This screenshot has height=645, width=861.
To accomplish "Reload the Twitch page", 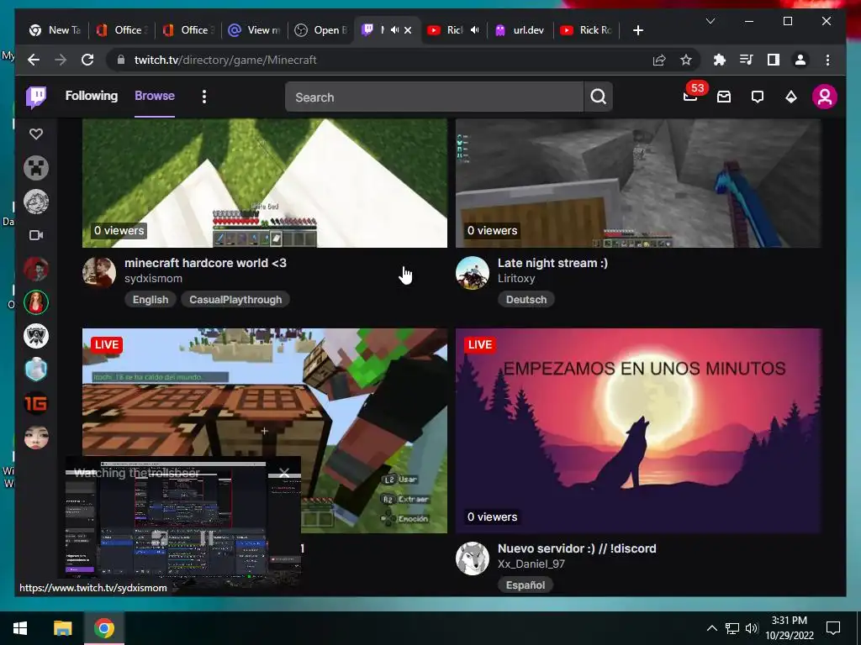I will click(87, 60).
